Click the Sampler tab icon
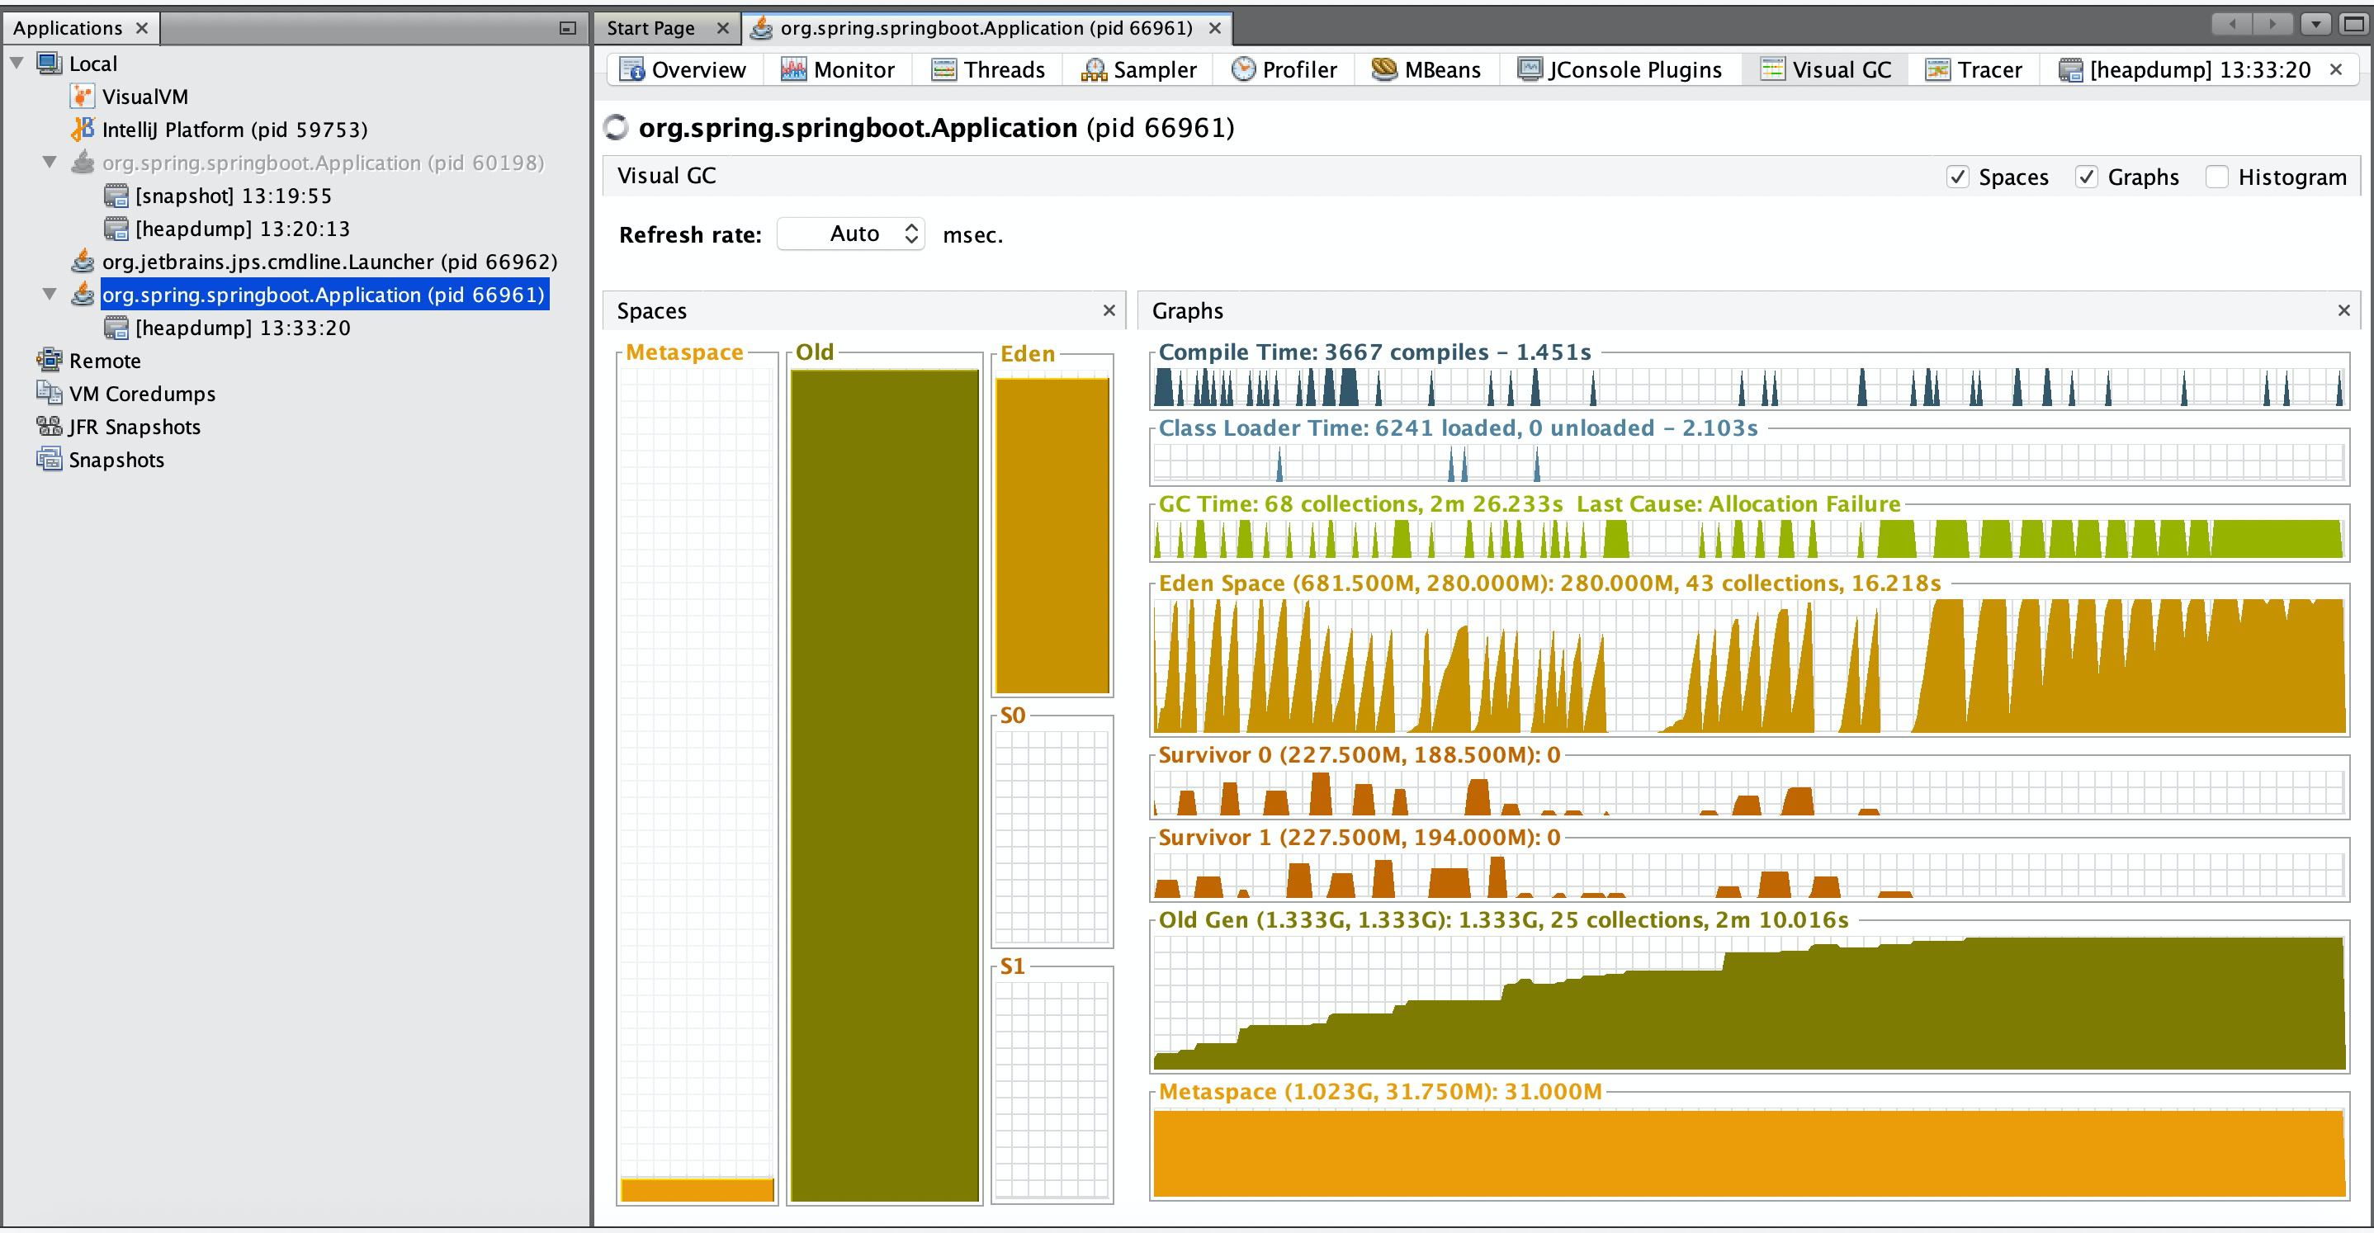This screenshot has width=2374, height=1233. [x=1094, y=70]
